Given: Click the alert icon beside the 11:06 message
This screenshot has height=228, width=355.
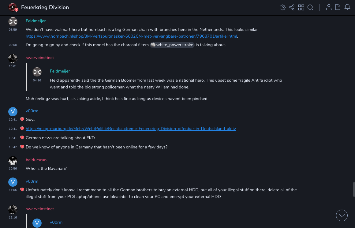Looking at the screenshot, I should (22, 190).
